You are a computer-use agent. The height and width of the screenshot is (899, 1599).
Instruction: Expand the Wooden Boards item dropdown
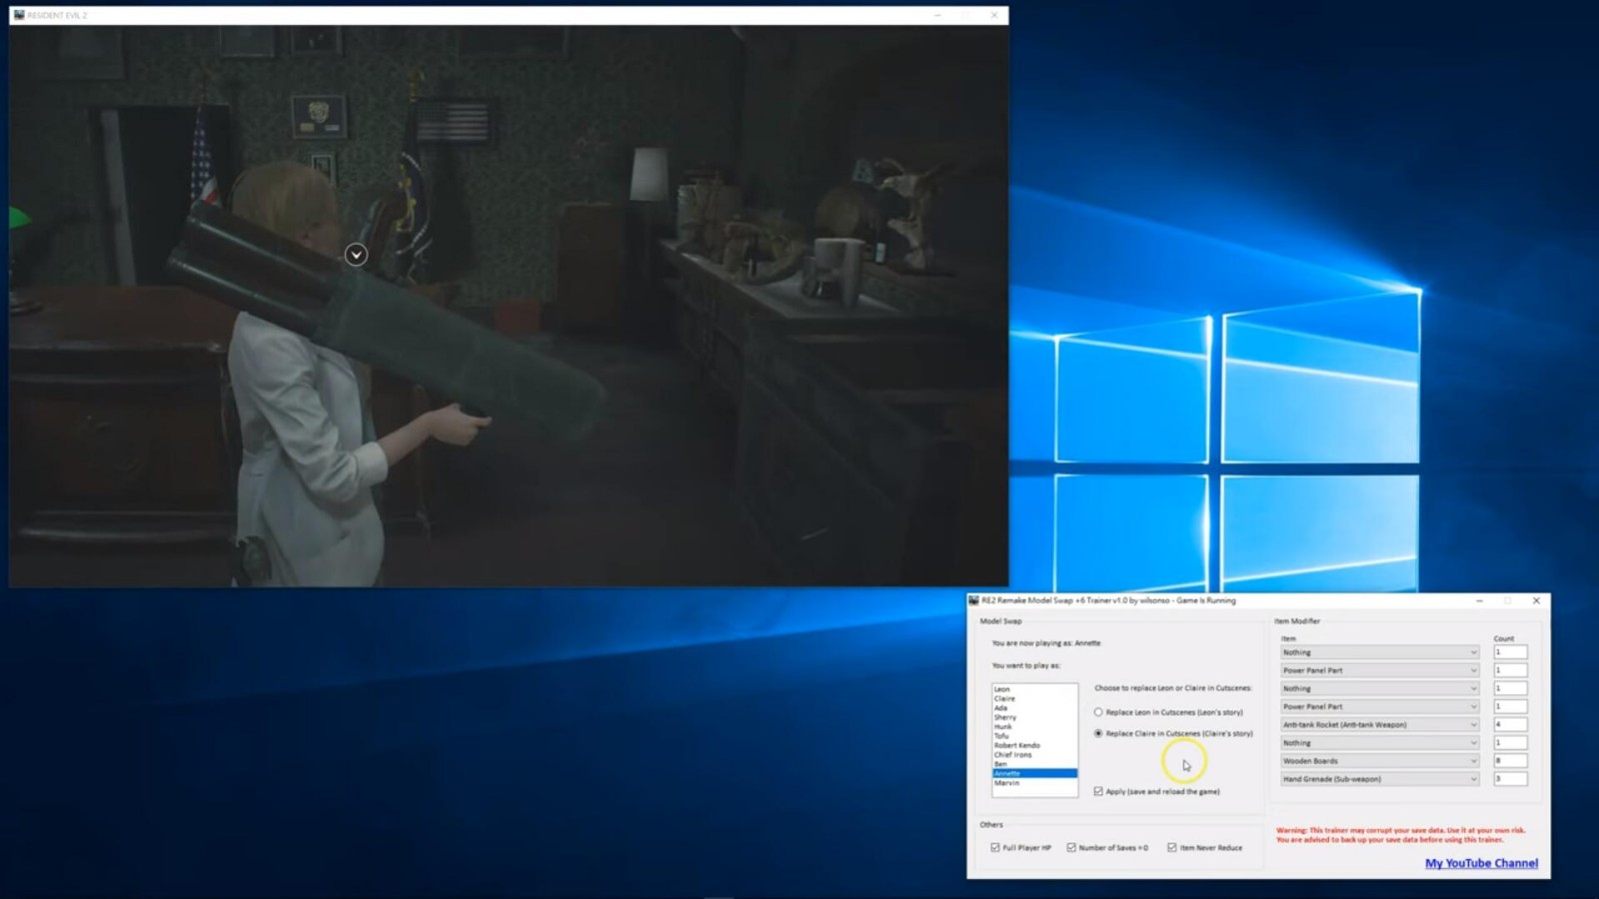[x=1379, y=760]
